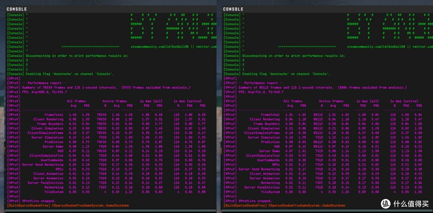Click 'FileSystem' label in left console
Screen dimensions: 433x213
click(54, 192)
